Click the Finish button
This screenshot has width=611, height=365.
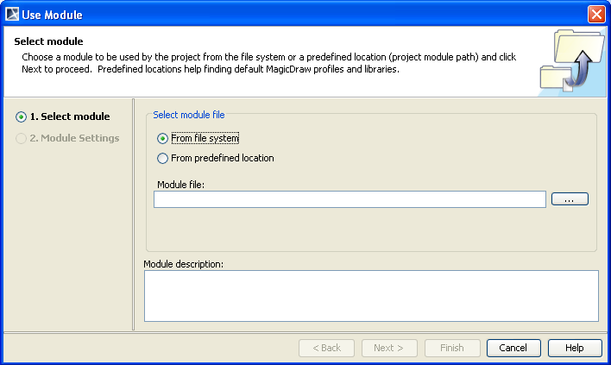tap(452, 348)
